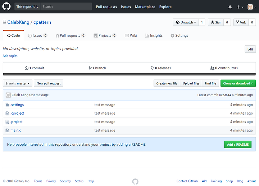Click the GitHub Octocat logo in header
The image size is (259, 186).
[x=6, y=6]
